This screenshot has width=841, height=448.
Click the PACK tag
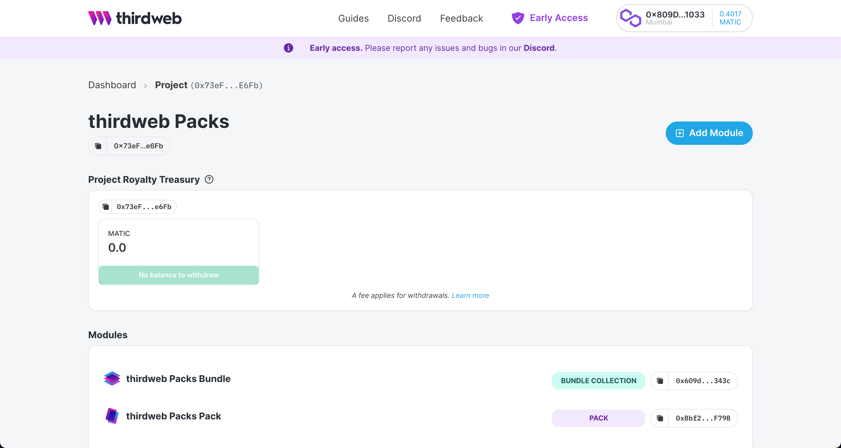point(598,418)
